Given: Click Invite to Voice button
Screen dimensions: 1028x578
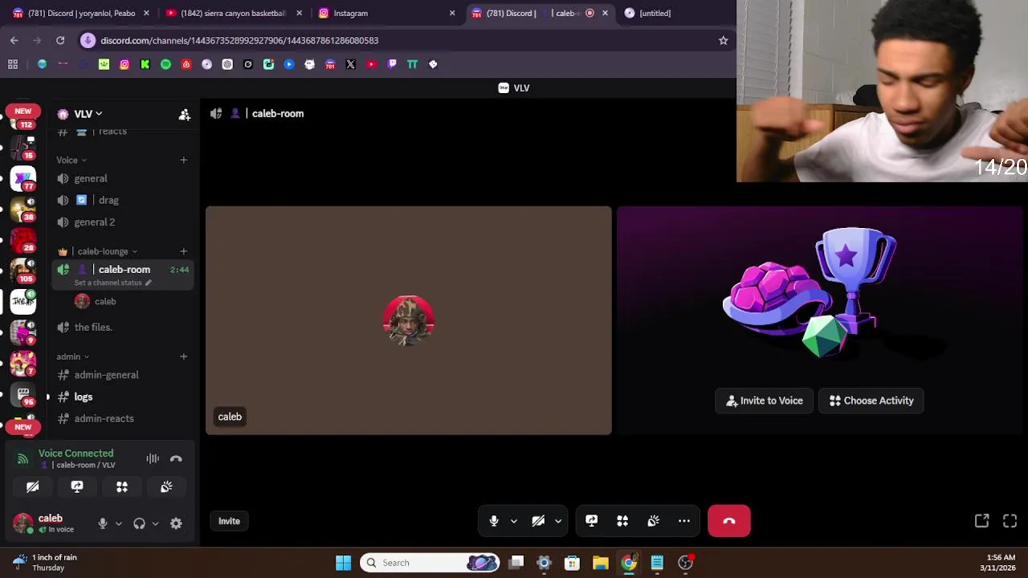Looking at the screenshot, I should (764, 401).
